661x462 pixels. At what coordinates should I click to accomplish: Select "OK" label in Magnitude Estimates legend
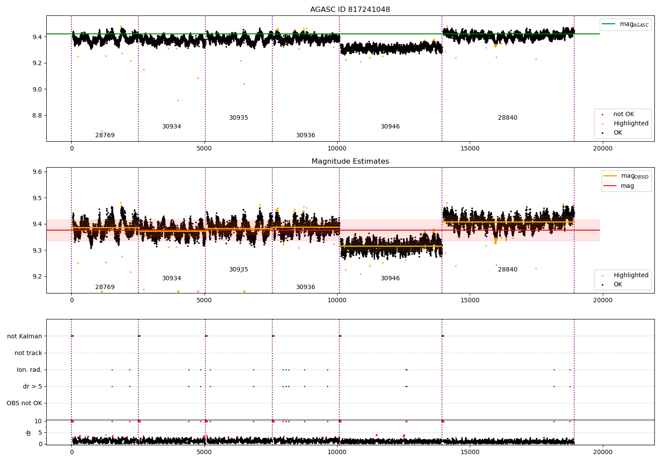(x=618, y=285)
